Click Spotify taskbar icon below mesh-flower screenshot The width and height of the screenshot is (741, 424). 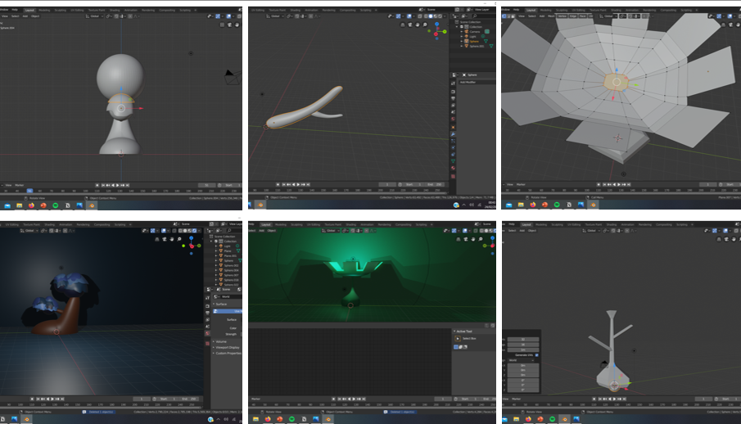[x=557, y=205]
